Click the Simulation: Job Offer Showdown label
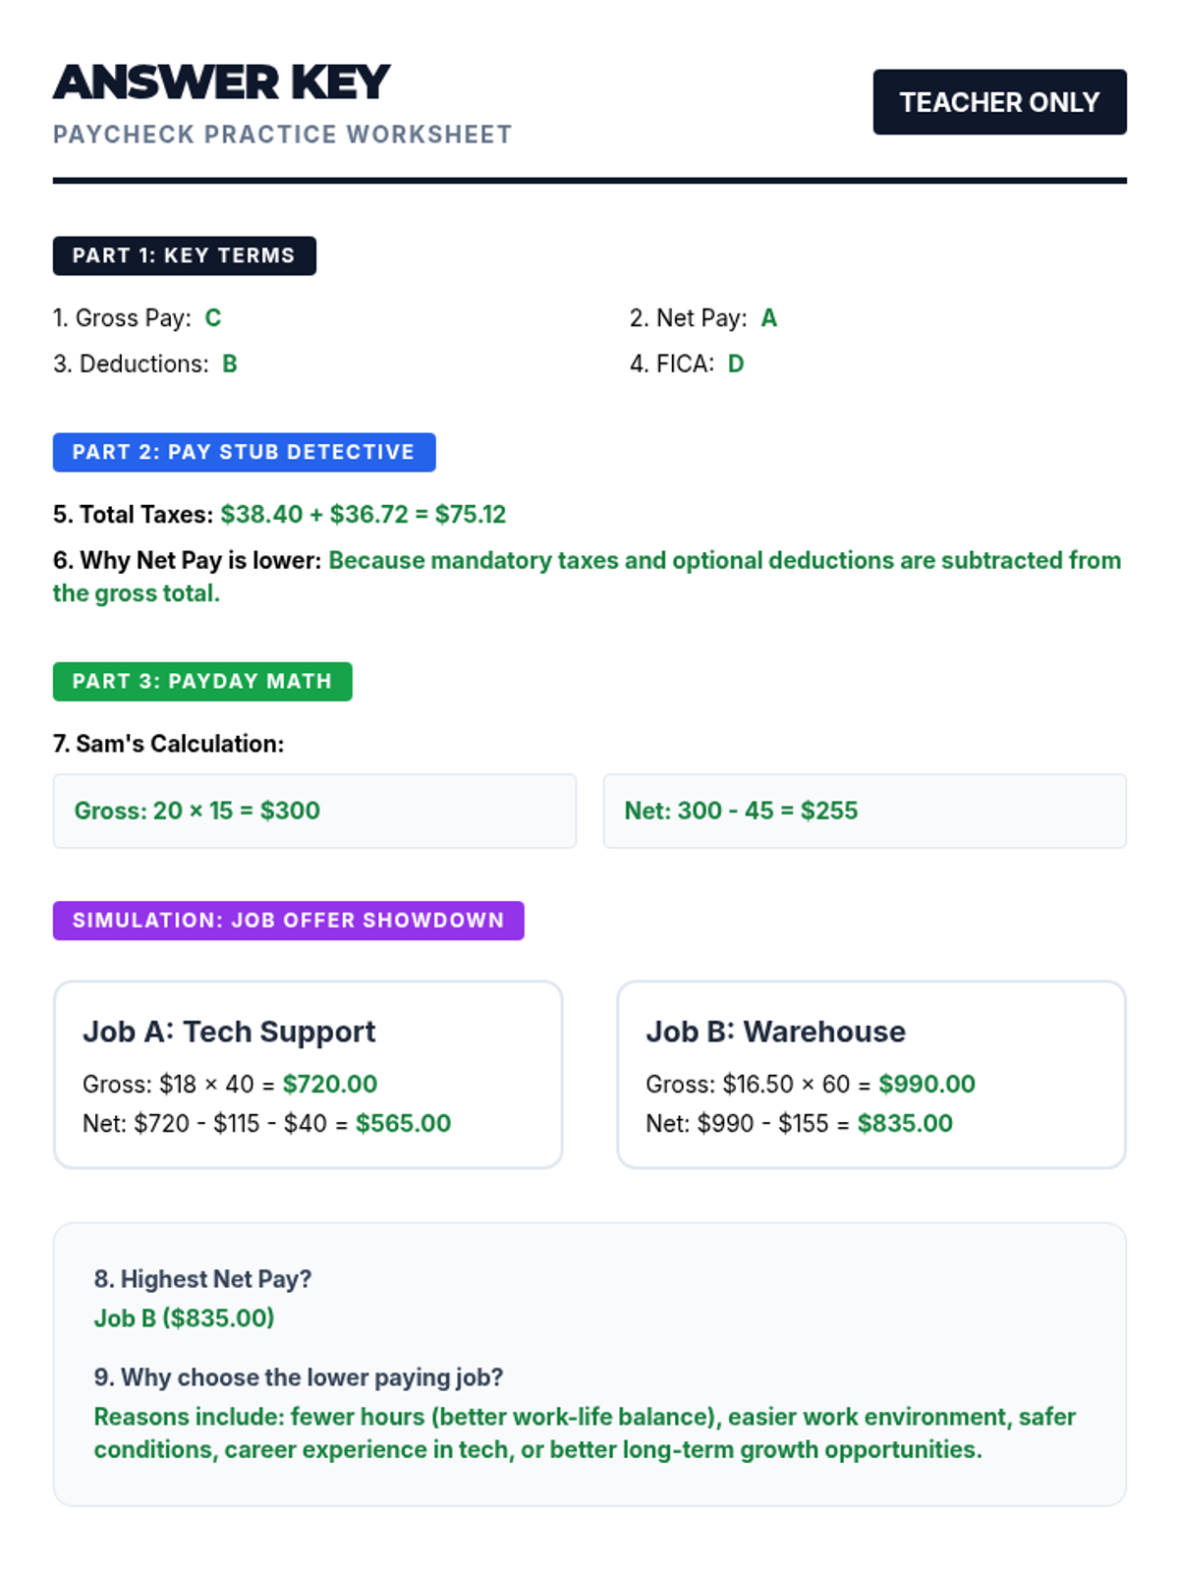1179x1572 pixels. [288, 921]
